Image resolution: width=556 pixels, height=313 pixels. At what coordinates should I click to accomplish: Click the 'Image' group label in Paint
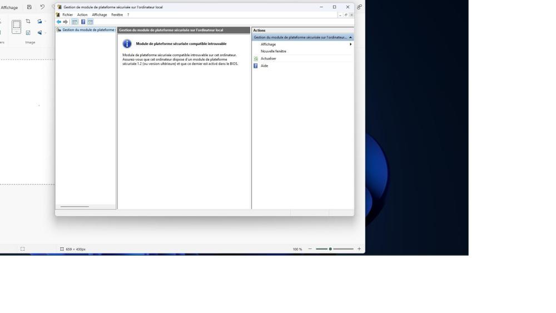30,43
